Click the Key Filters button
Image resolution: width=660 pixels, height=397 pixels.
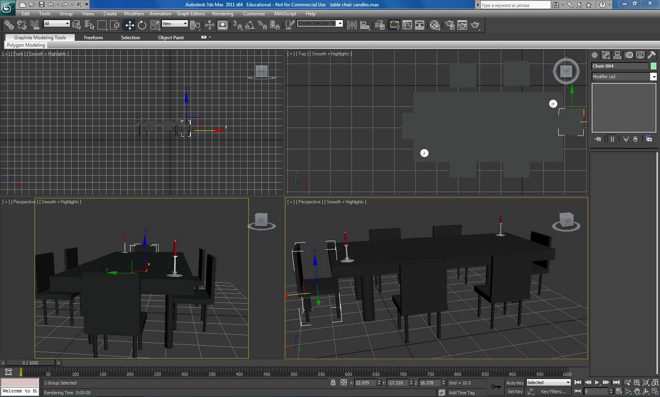coord(553,392)
